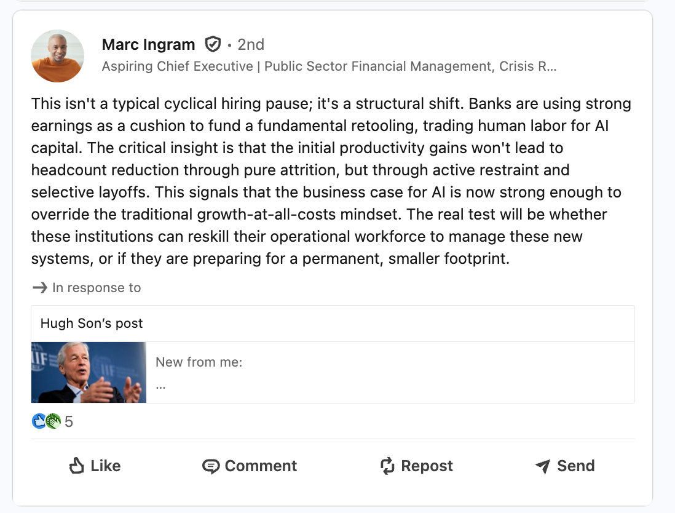Image resolution: width=675 pixels, height=513 pixels.
Task: Expand Marc Ingram's truncated headline
Action: (x=552, y=66)
